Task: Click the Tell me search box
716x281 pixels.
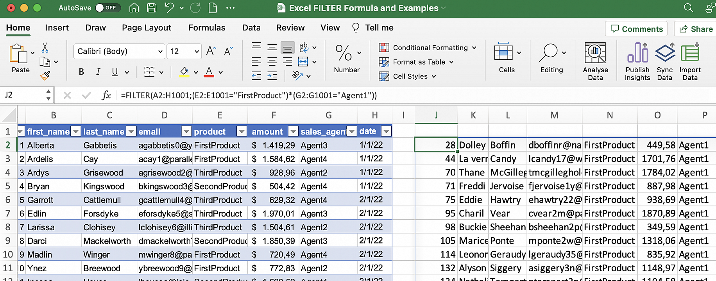Action: point(373,28)
